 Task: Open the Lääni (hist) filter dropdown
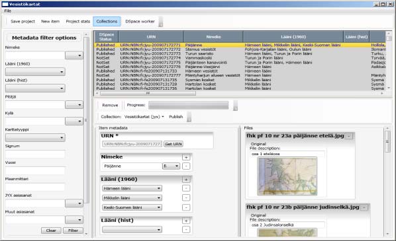coord(35,88)
